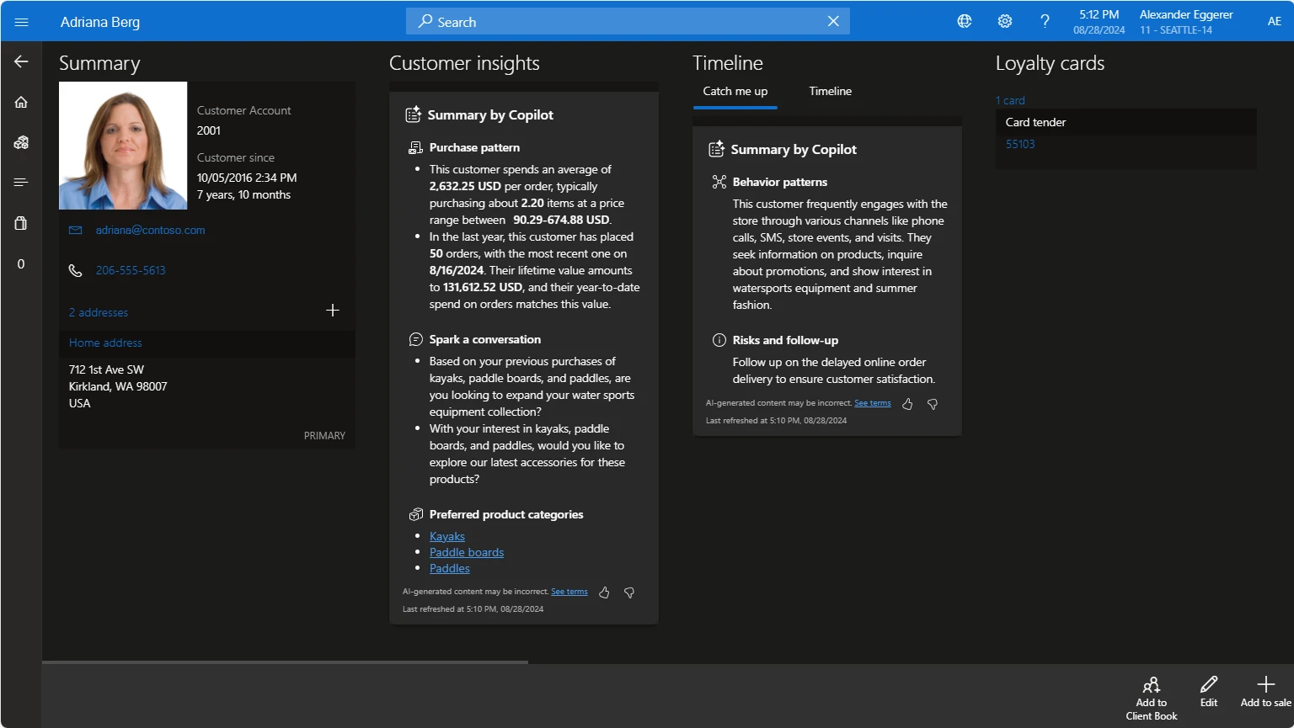1294x728 pixels.
Task: Select the Home icon in the left navigation
Action: click(x=20, y=102)
